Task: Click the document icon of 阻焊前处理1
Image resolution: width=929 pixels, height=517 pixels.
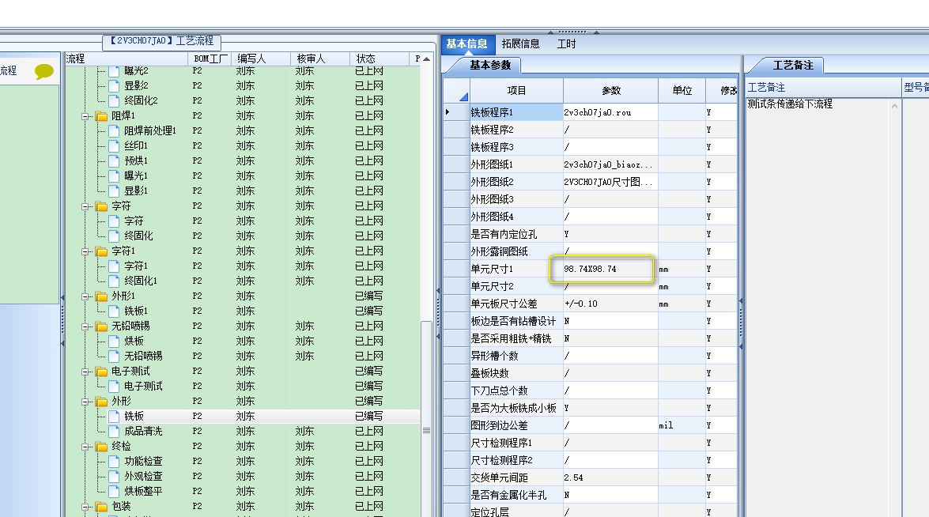Action: point(115,131)
